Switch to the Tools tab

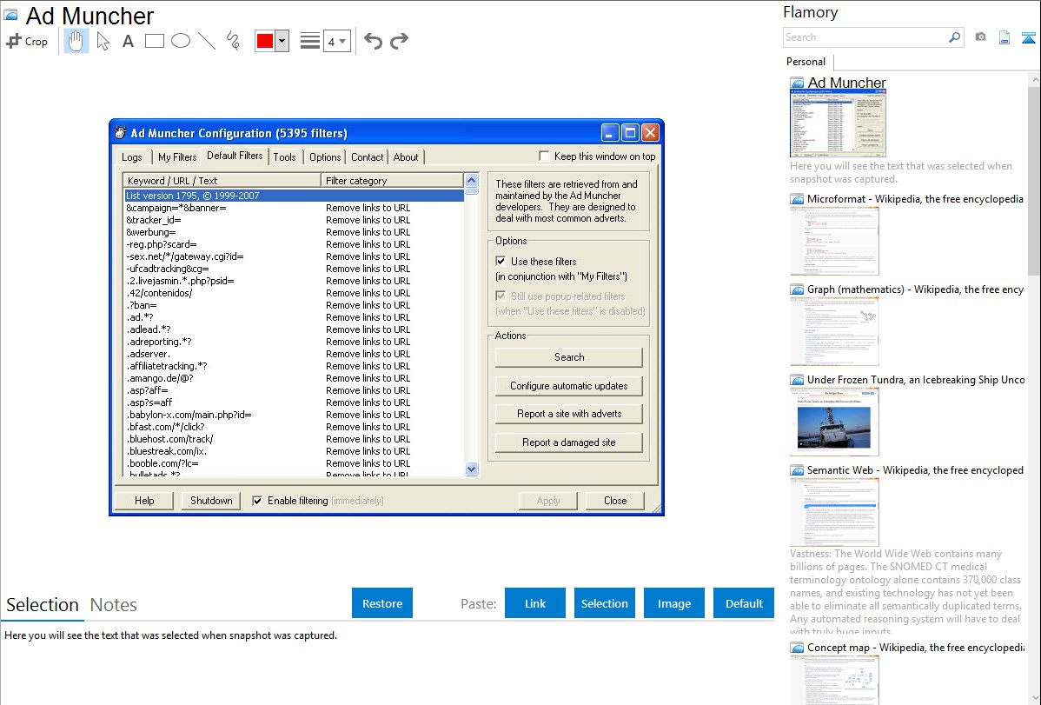point(284,157)
